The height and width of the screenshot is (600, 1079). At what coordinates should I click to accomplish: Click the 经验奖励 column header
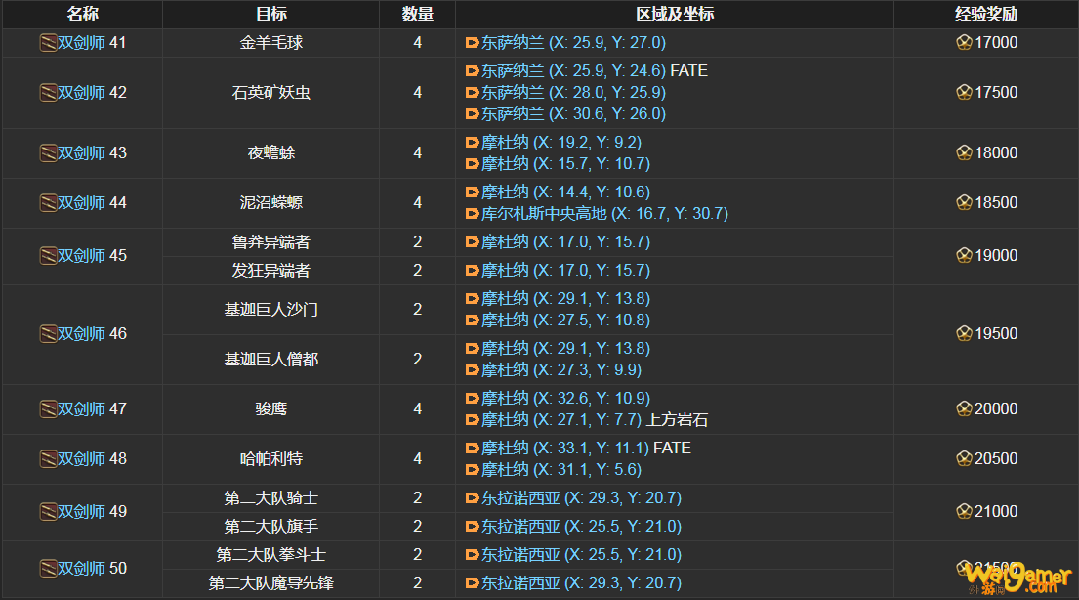coord(986,14)
